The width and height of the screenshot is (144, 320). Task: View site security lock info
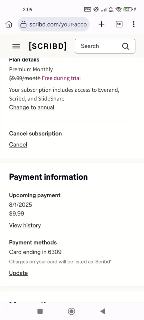click(23, 24)
